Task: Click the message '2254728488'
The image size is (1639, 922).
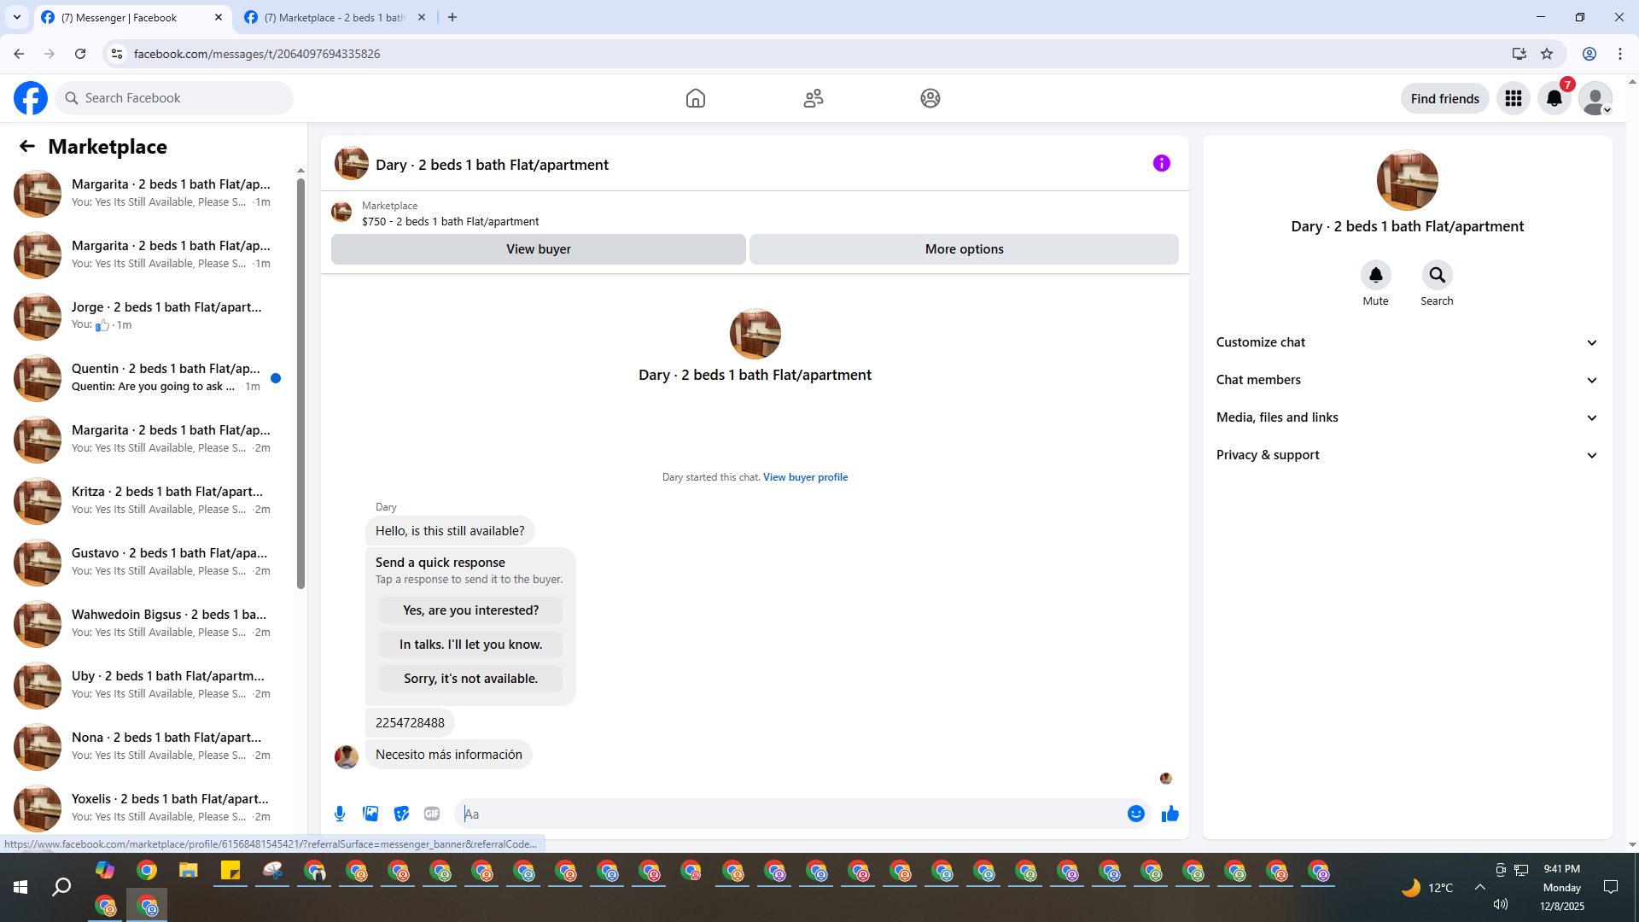Action: coord(410,723)
